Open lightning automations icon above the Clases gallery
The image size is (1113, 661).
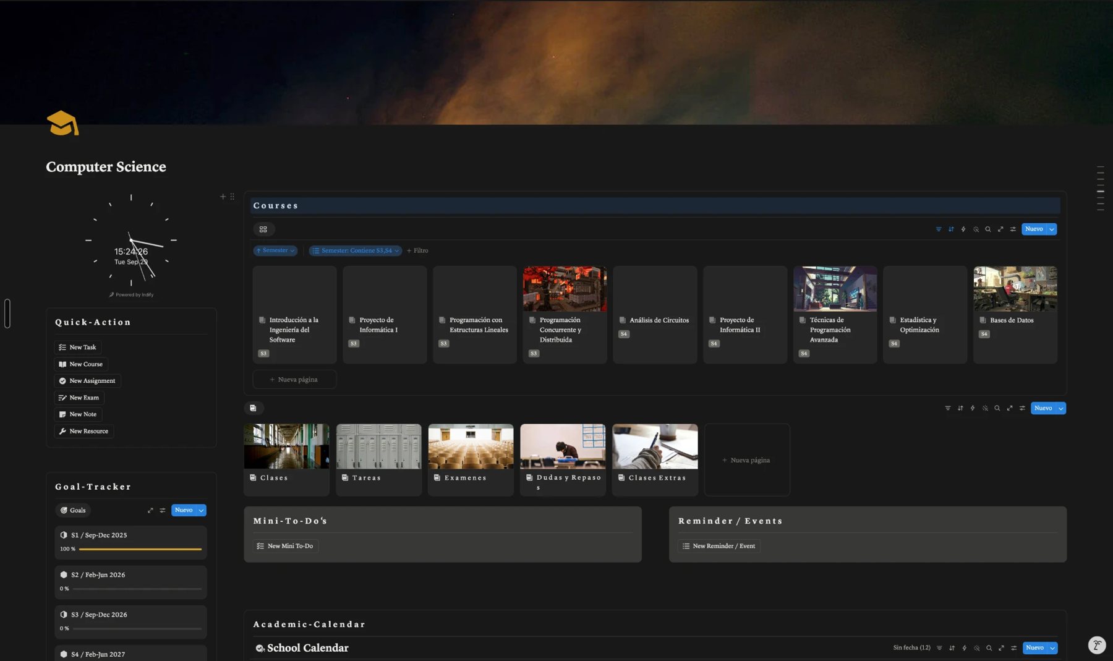tap(973, 408)
